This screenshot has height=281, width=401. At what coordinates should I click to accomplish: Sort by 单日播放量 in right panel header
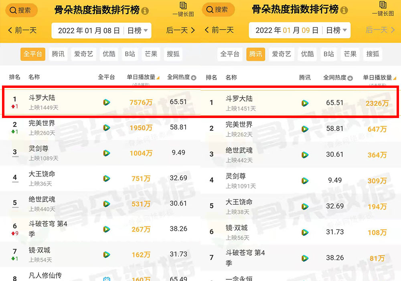(379, 77)
